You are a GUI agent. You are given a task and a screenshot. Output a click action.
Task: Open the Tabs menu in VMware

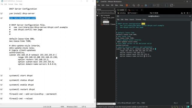tap(116, 5)
